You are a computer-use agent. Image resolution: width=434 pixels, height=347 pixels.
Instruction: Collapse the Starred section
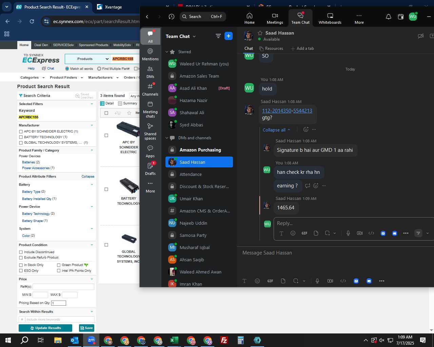pyautogui.click(x=167, y=52)
